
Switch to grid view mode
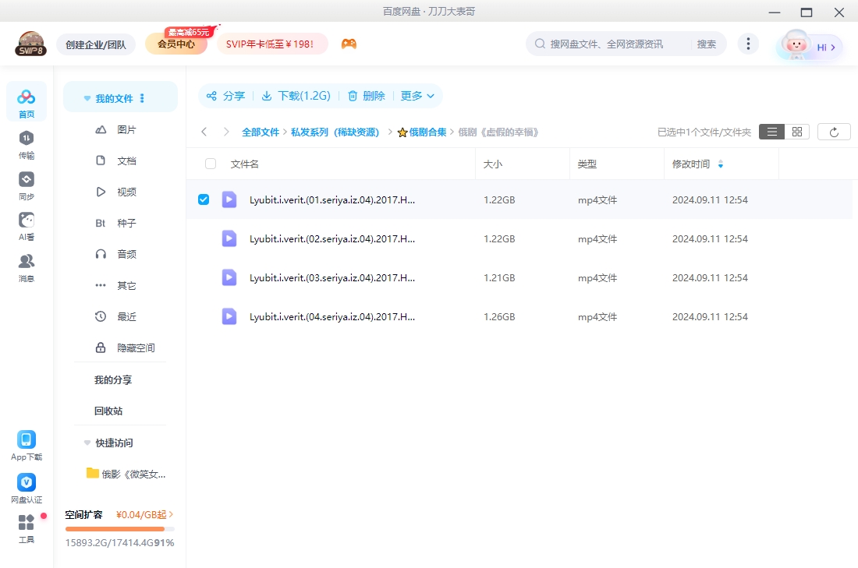[796, 131]
